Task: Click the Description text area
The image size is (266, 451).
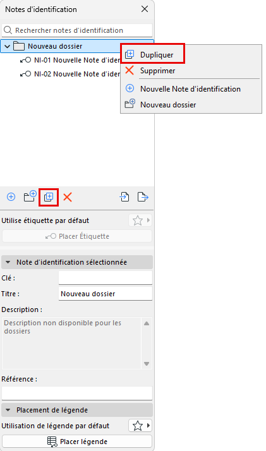Action: [72, 344]
